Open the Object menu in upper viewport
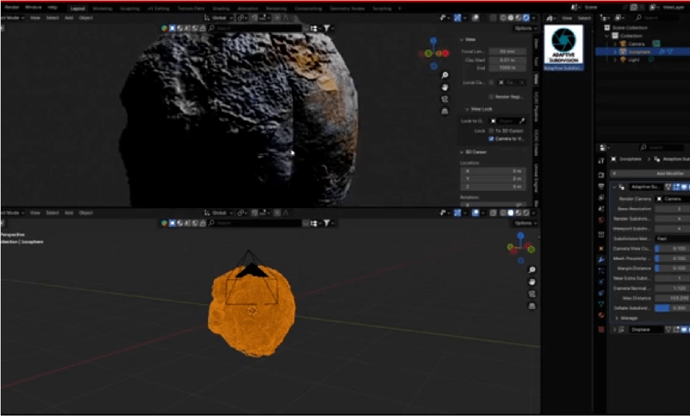This screenshot has height=416, width=690. 86,18
